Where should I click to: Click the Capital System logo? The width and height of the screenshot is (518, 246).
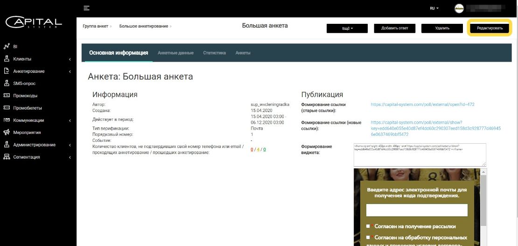33,22
